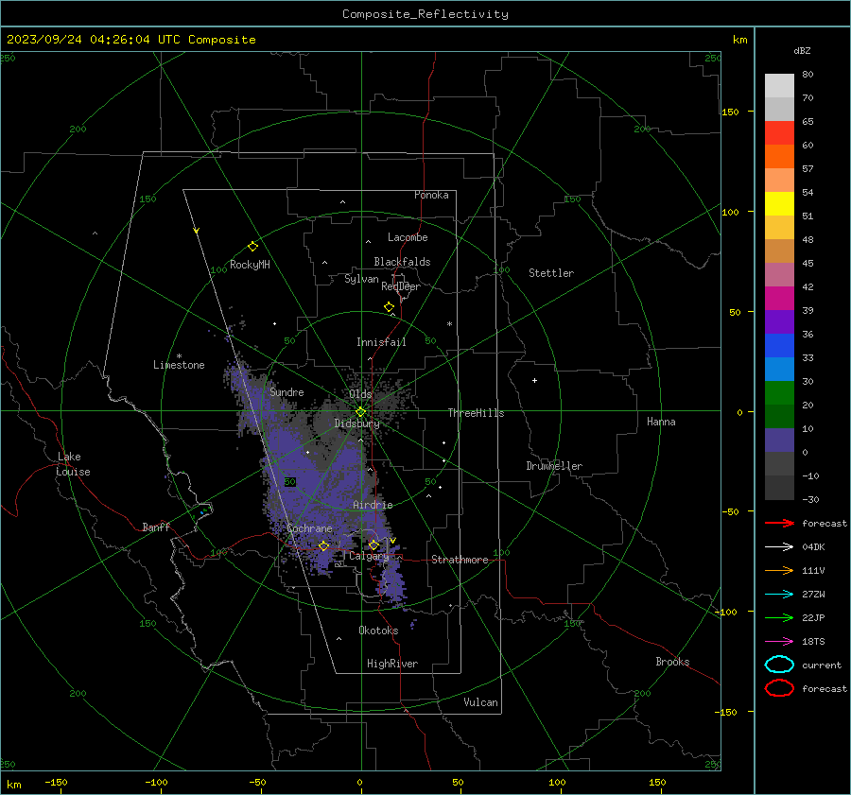This screenshot has width=851, height=795.
Task: Pick the slate purple 0-10 dBZ swatch
Action: coord(779,441)
